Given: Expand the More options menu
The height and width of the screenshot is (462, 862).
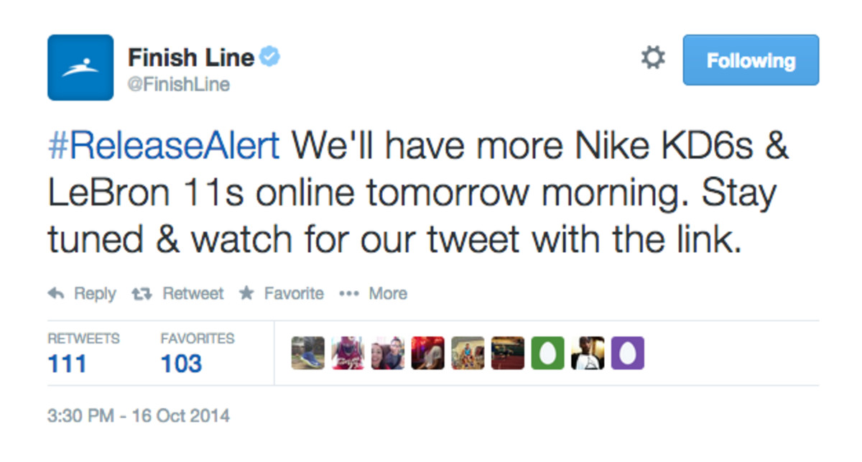Looking at the screenshot, I should [373, 293].
